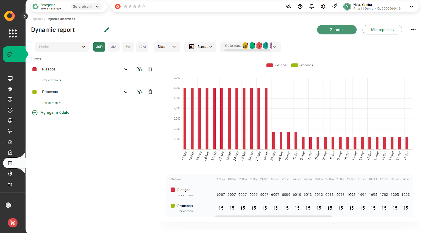Open the help question mark icon
This screenshot has height=233, width=422.
(x=300, y=7)
